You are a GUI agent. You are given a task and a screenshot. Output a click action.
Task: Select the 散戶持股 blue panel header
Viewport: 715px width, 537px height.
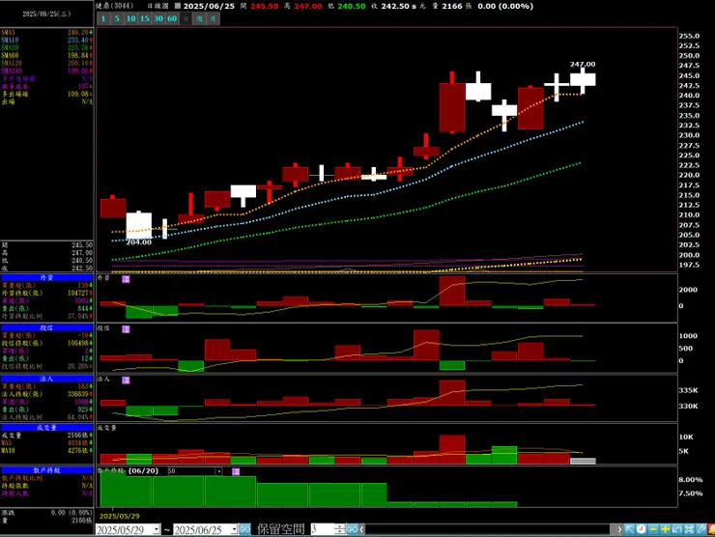pos(47,470)
